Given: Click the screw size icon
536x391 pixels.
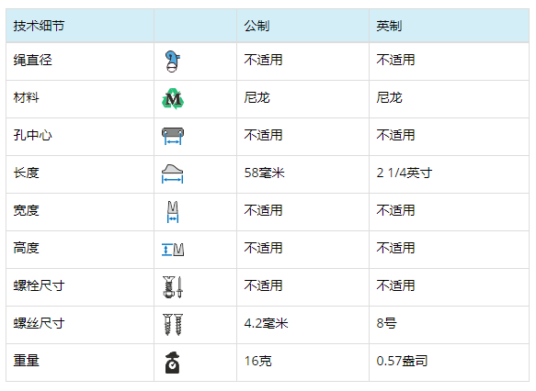Looking at the screenshot, I should pyautogui.click(x=173, y=325).
